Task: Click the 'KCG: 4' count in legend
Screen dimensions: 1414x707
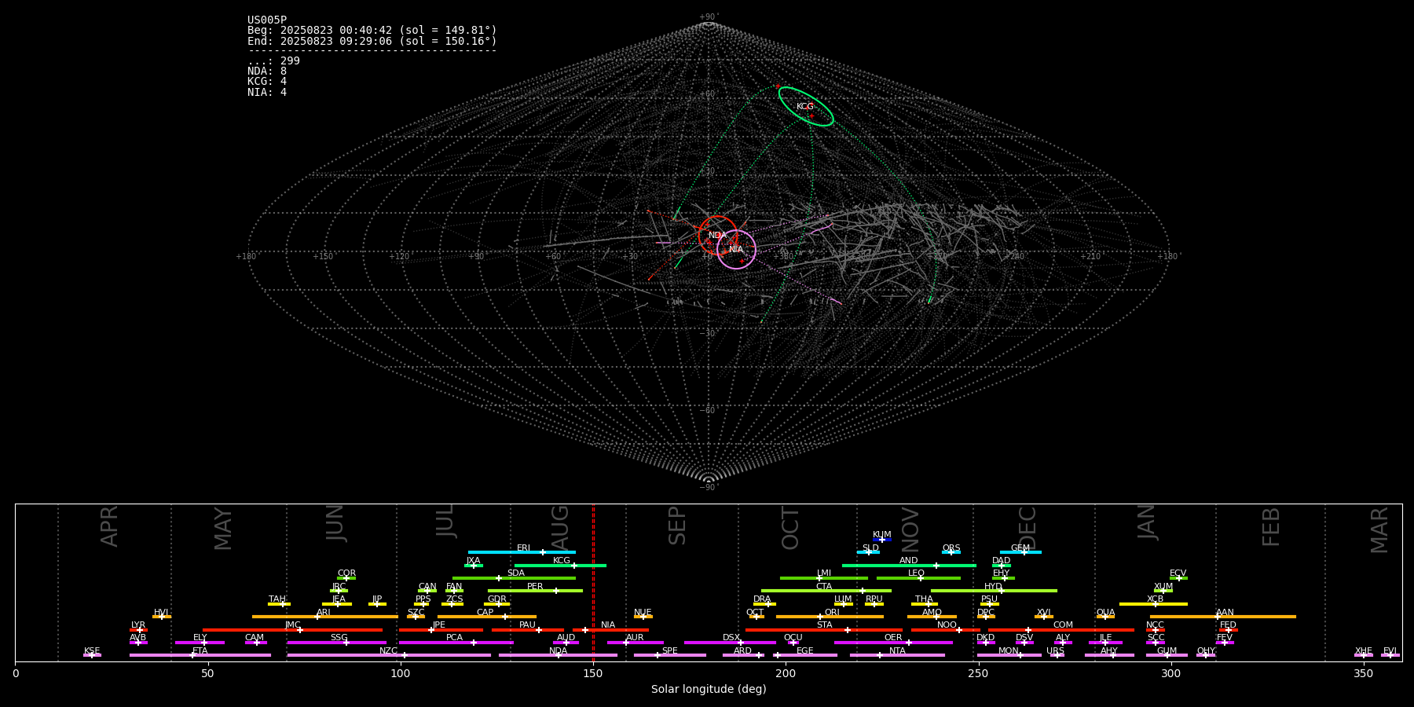Action: (267, 82)
